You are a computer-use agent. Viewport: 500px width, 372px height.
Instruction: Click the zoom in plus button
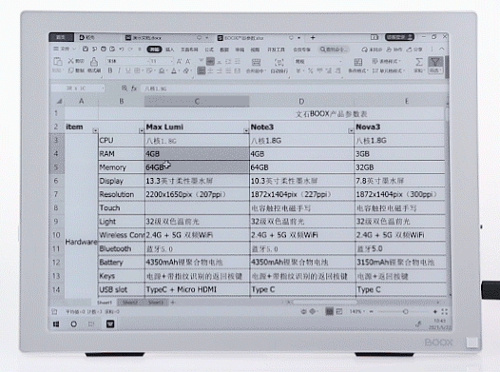435,311
